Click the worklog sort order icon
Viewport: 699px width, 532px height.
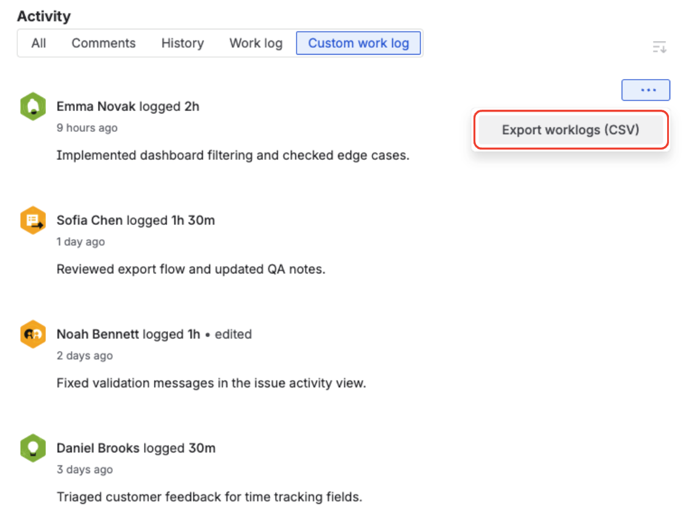point(659,47)
